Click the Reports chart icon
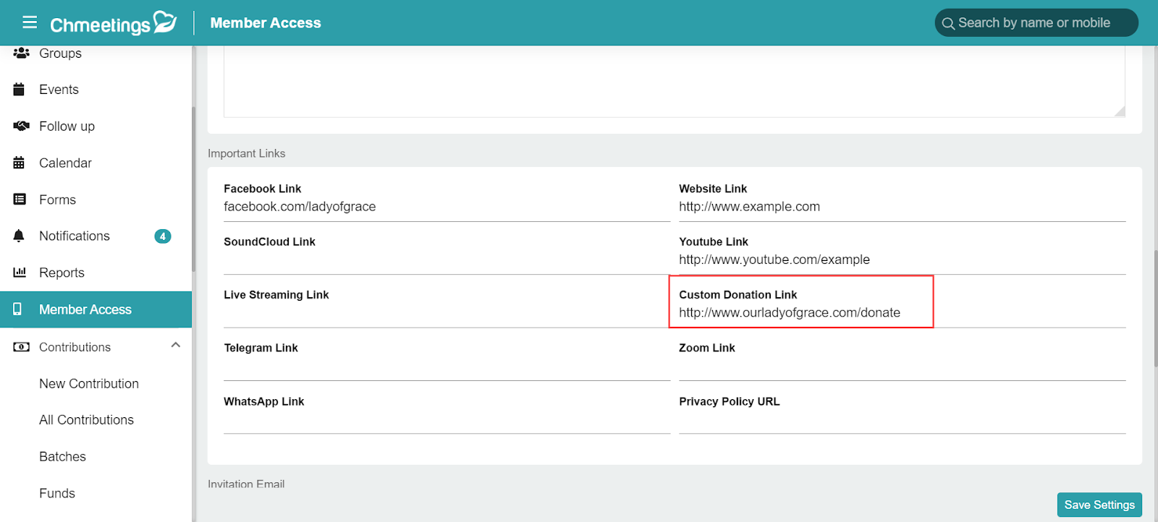This screenshot has height=522, width=1158. tap(20, 273)
